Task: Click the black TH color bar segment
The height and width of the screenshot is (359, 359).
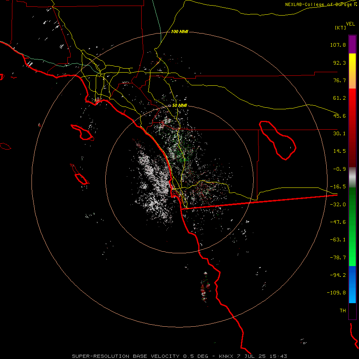Action: (352, 311)
